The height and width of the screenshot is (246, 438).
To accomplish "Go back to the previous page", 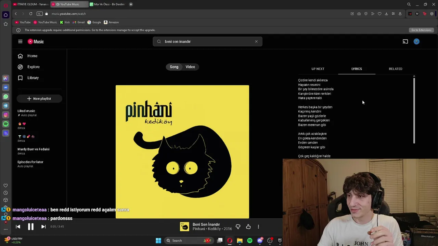I will pos(16,14).
